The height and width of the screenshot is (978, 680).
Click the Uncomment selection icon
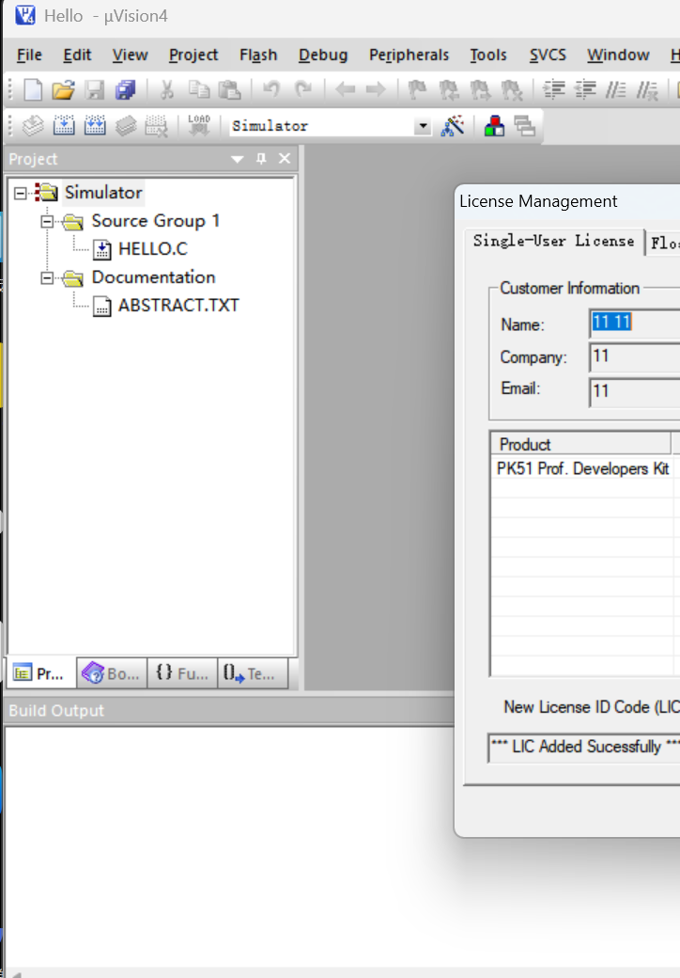tap(647, 90)
